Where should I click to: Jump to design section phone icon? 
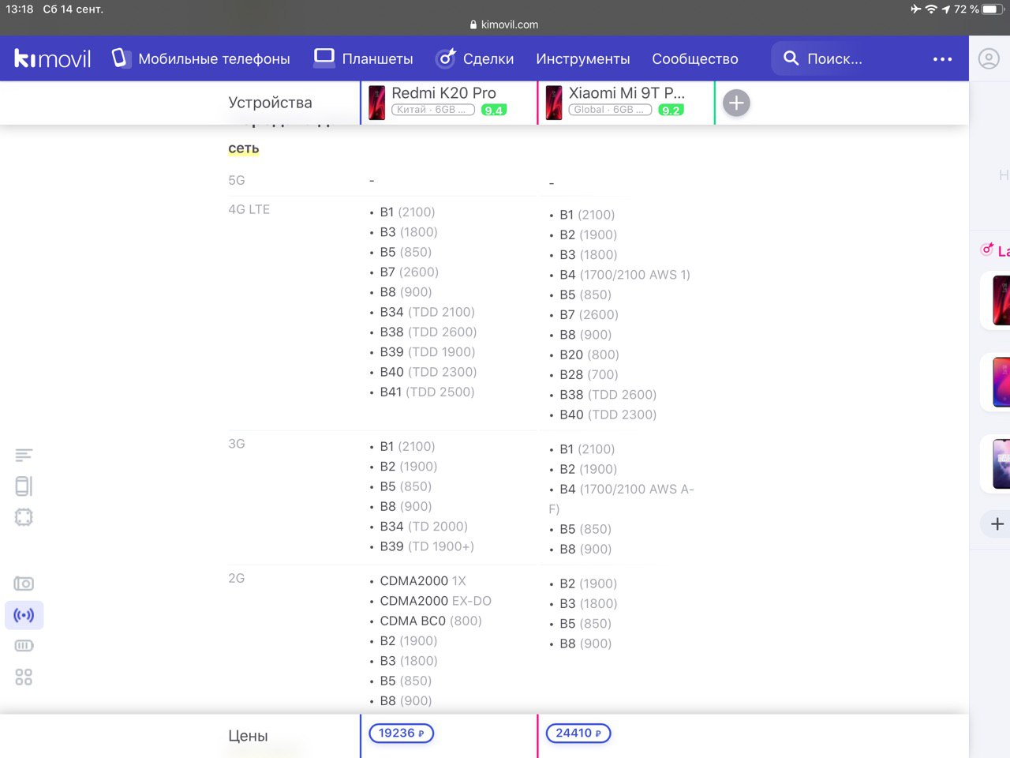pyautogui.click(x=24, y=486)
